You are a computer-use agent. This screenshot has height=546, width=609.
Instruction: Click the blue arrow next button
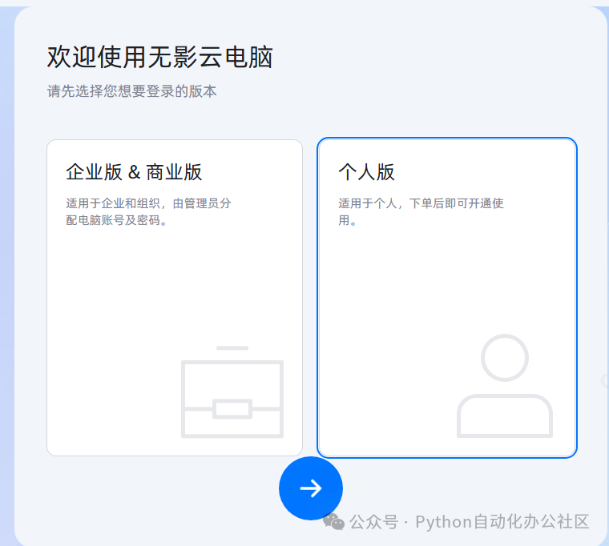pos(311,488)
